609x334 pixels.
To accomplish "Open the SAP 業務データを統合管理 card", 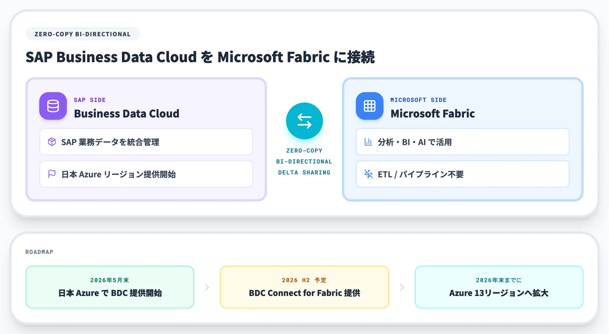I will pos(146,142).
